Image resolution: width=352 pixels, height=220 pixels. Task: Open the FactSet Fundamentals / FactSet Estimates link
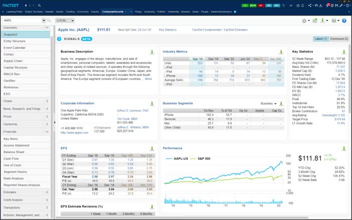coord(220,30)
